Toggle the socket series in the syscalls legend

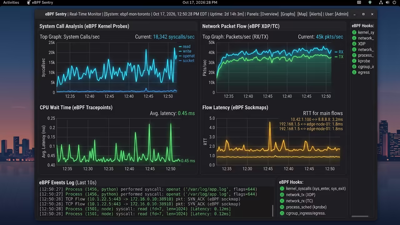pyautogui.click(x=186, y=61)
